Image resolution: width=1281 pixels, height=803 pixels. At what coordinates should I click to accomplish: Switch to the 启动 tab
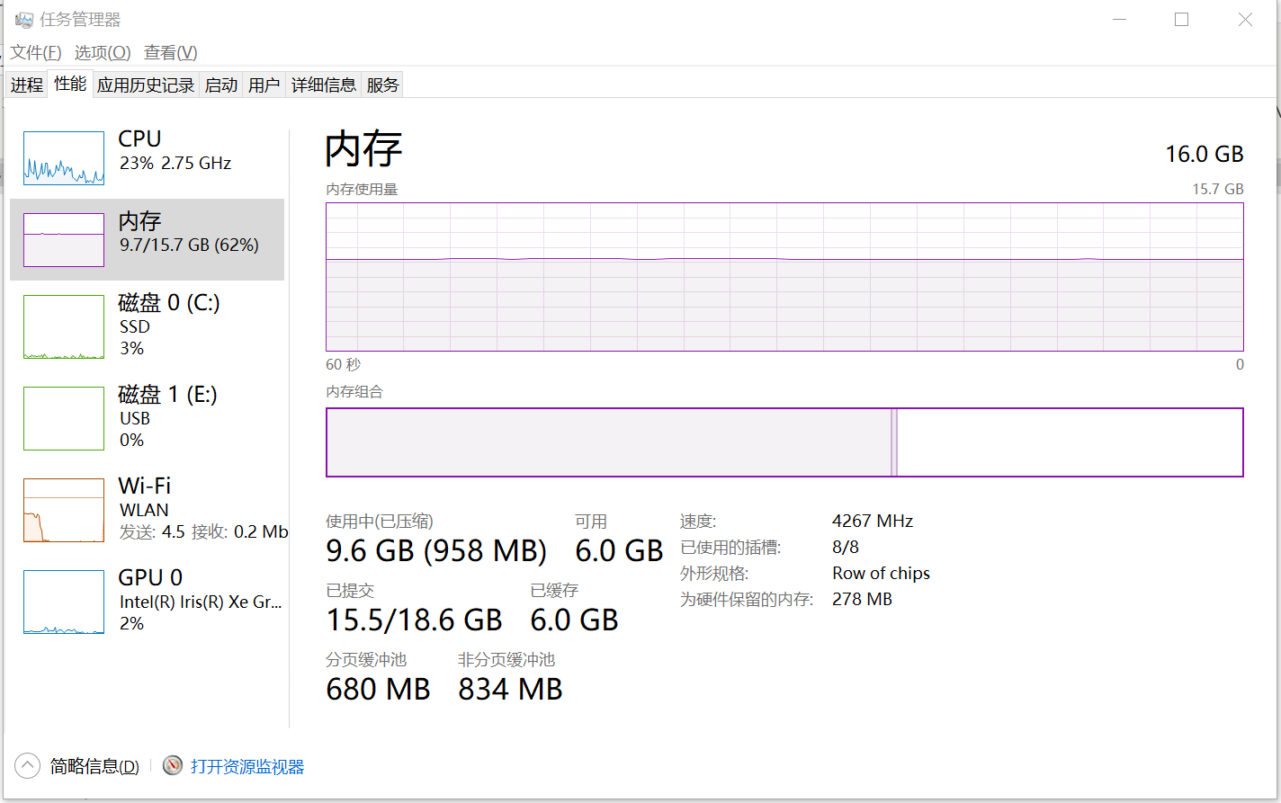pos(221,85)
